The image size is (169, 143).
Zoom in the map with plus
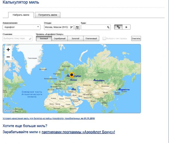pyautogui.click(x=8, y=49)
